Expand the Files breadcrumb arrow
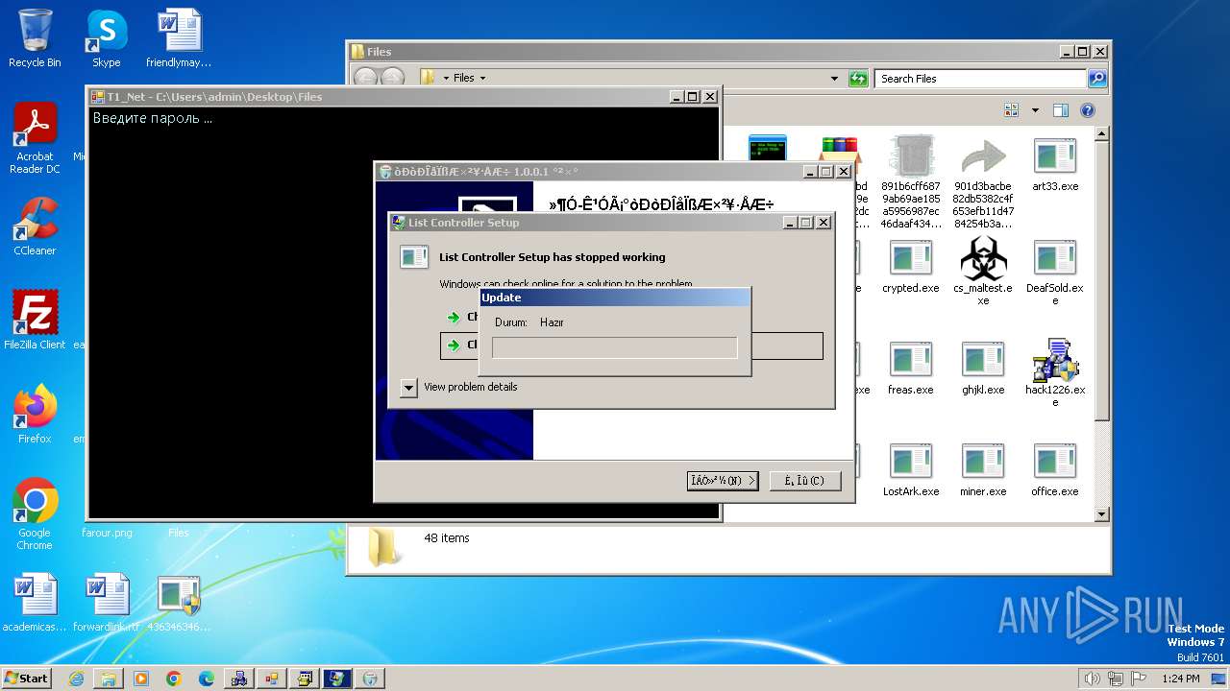1230x691 pixels. (482, 79)
